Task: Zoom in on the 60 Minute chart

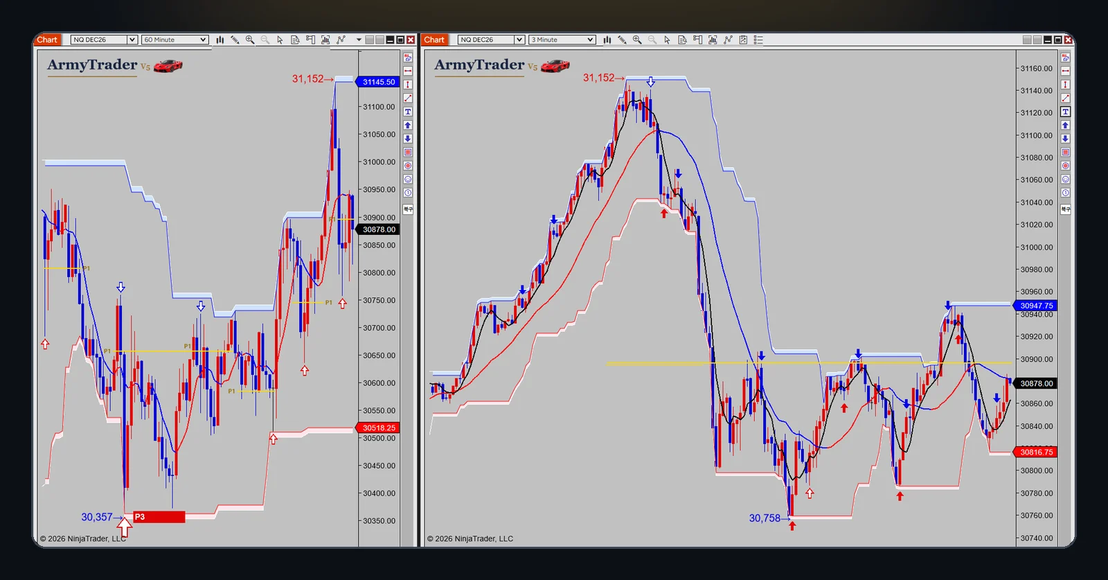Action: [250, 39]
